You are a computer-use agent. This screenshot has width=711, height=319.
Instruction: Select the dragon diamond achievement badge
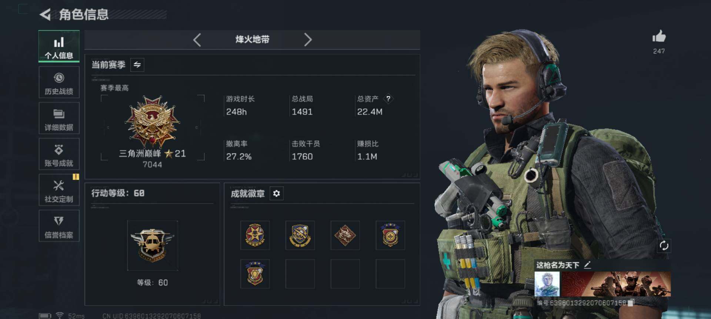click(x=345, y=235)
